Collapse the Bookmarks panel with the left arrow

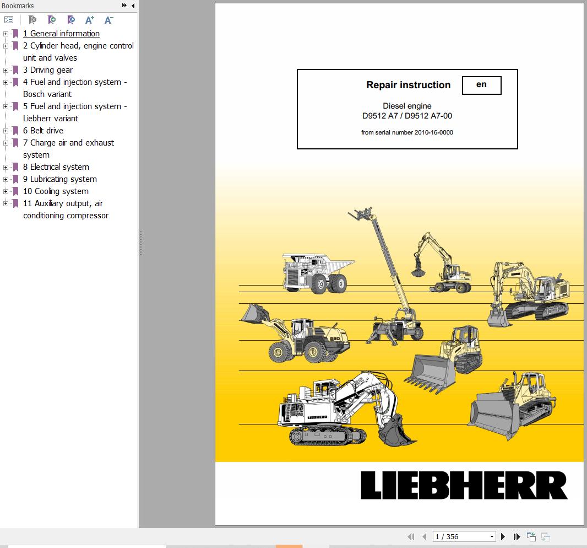click(133, 6)
